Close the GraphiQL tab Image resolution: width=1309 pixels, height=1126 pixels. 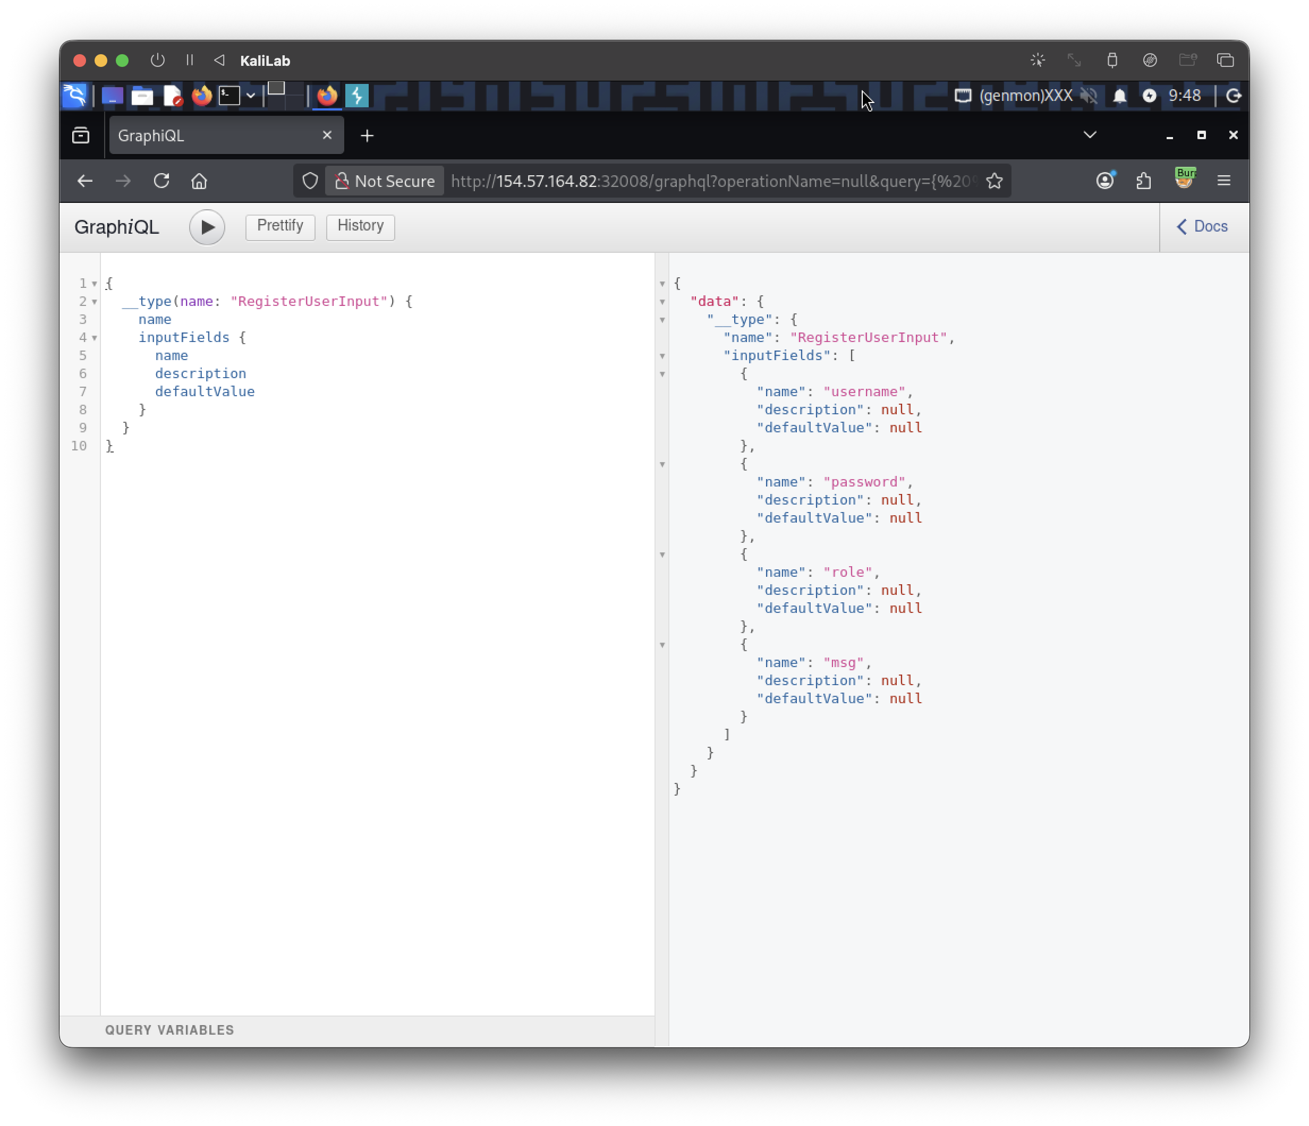pyautogui.click(x=327, y=135)
